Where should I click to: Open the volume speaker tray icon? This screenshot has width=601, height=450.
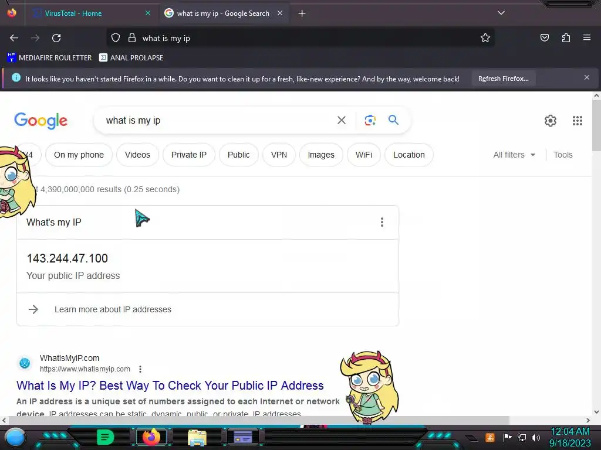(536, 437)
